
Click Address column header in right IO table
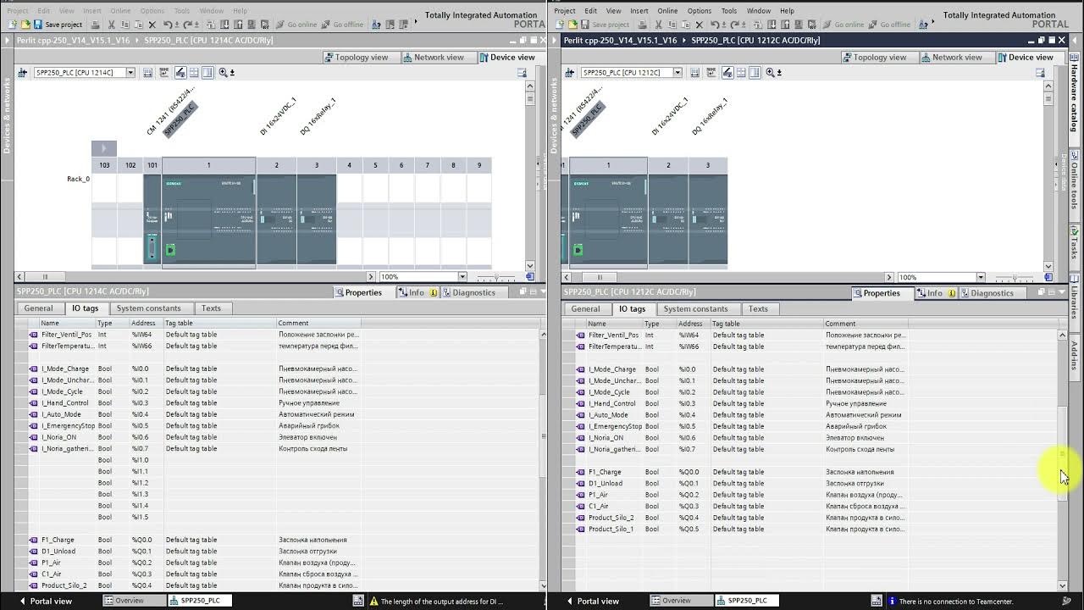pyautogui.click(x=694, y=324)
